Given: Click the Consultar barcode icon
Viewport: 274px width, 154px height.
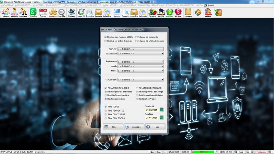Looking at the screenshot, I should point(62,13).
